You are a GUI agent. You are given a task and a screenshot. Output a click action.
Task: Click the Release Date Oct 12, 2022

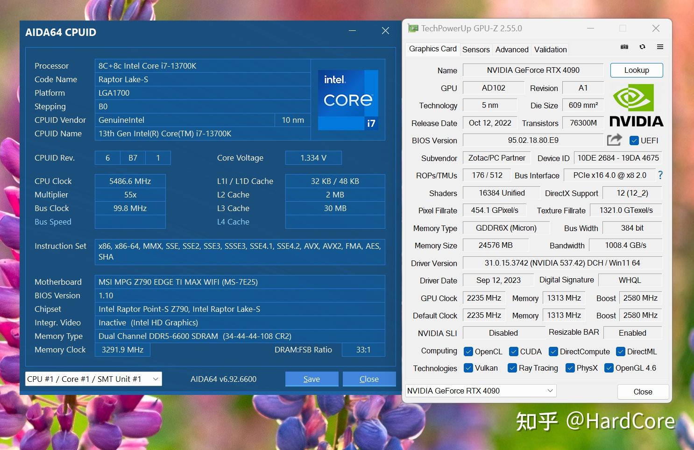490,123
